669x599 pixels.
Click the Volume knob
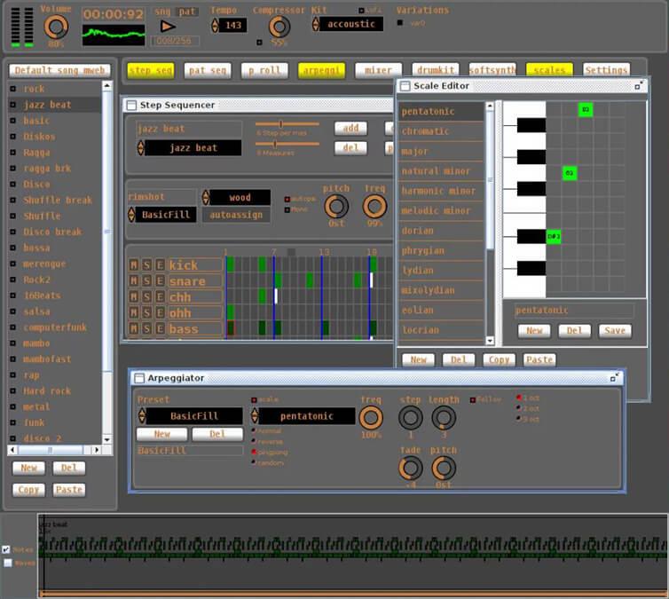coord(56,27)
